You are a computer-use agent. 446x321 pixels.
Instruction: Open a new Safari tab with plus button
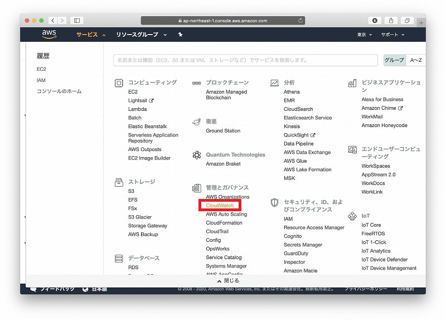point(421,22)
